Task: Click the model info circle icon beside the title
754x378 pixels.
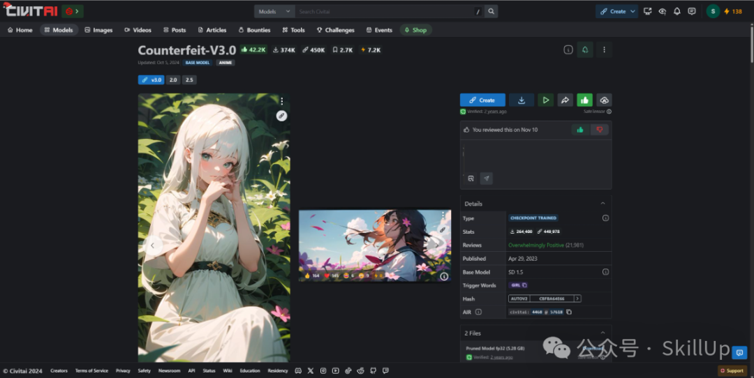Action: pos(568,50)
